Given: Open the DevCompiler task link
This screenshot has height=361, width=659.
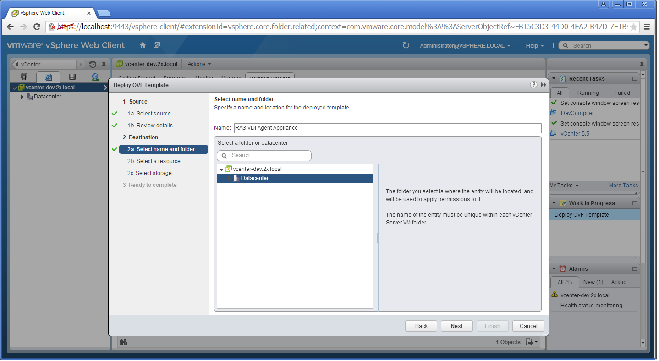Looking at the screenshot, I should coord(577,113).
